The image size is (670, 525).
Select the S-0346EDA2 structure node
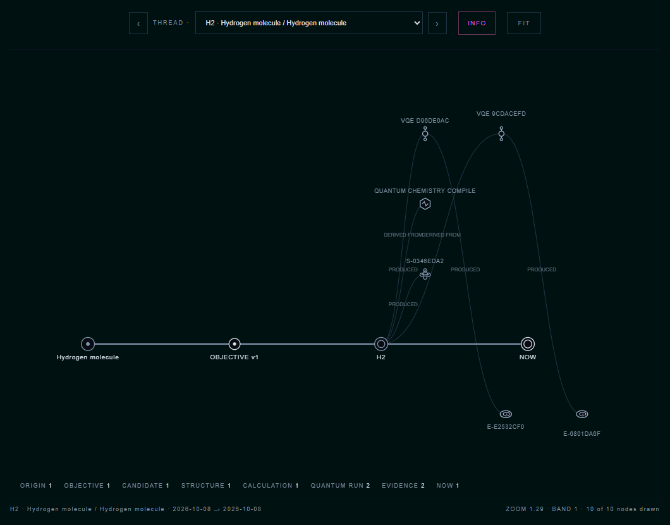click(x=425, y=274)
